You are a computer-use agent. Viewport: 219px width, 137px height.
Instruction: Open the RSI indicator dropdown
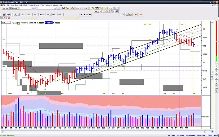pos(48,15)
